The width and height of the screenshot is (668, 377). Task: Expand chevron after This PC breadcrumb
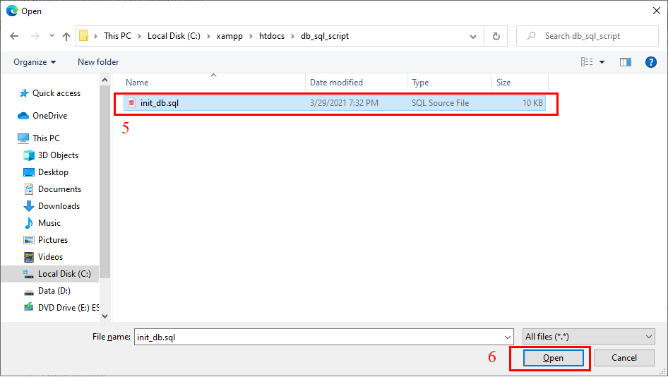[x=139, y=36]
